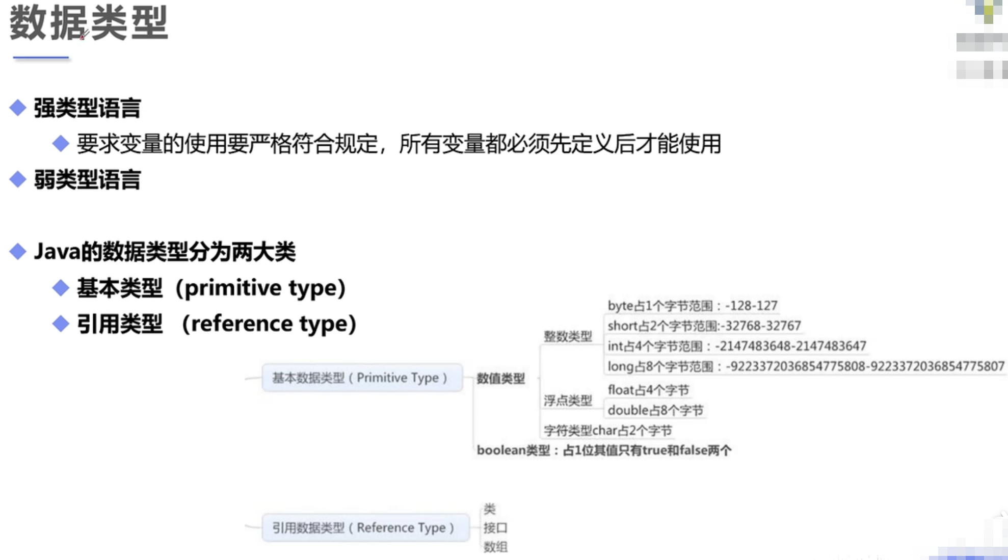The width and height of the screenshot is (1008, 560).
Task: Click the diamond bullet before 要求变量的使用
Action: [61, 144]
